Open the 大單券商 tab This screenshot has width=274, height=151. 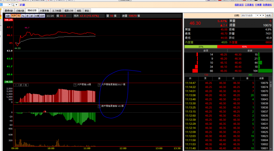(x=44, y=11)
